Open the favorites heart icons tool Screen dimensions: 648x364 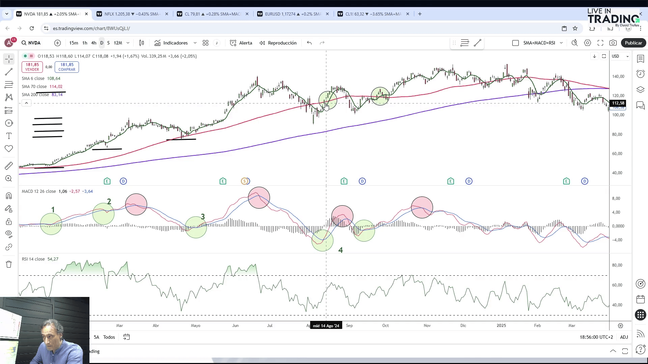(x=9, y=149)
